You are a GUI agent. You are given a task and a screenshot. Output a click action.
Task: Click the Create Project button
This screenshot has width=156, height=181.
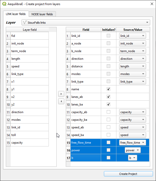(x=128, y=174)
